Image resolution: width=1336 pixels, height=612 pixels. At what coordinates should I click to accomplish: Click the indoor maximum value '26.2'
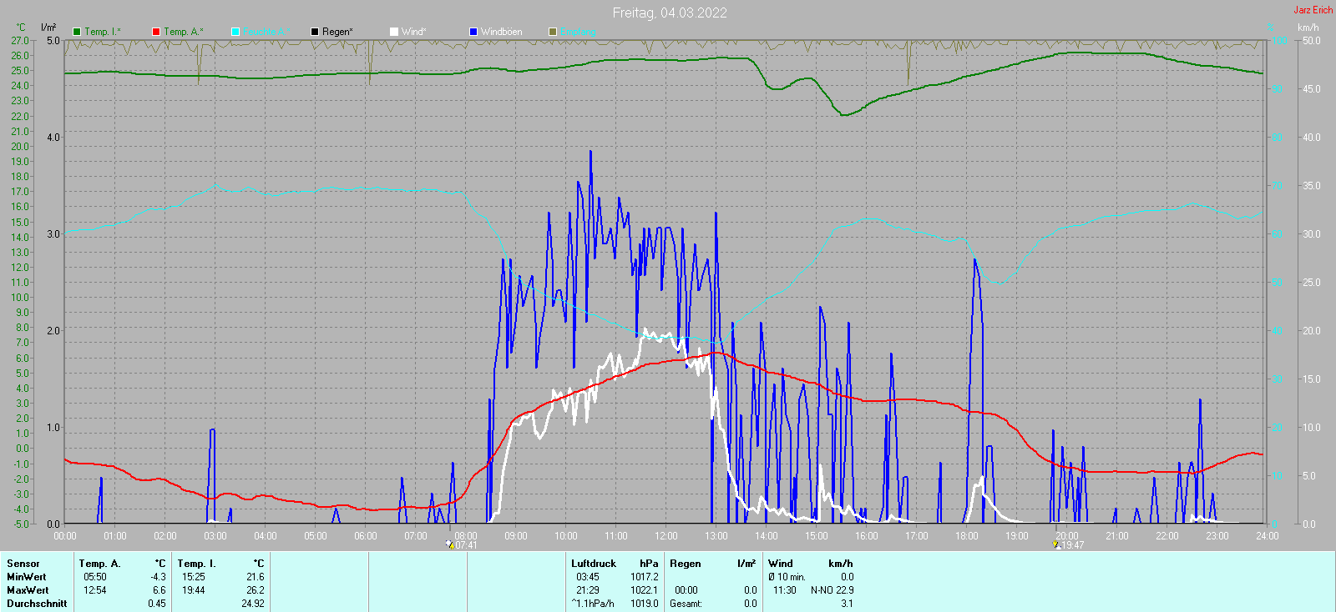(x=256, y=590)
